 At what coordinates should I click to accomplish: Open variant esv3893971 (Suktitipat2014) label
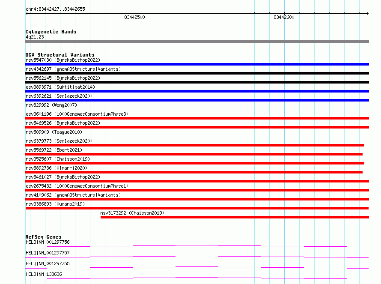click(x=60, y=87)
